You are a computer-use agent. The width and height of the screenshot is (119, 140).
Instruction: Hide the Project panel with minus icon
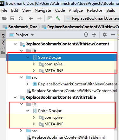[x=113, y=35]
